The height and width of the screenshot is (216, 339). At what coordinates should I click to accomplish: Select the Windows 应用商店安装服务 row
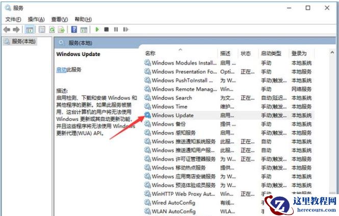pyautogui.click(x=229, y=176)
